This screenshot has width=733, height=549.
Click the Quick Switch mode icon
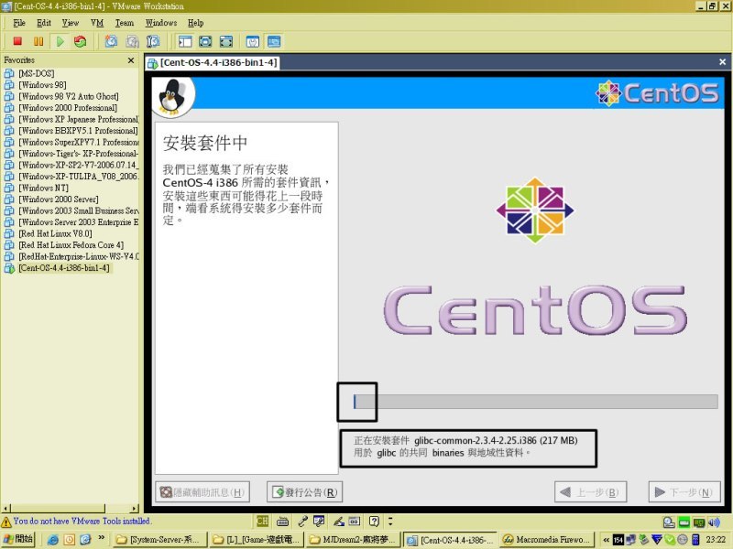click(x=226, y=41)
